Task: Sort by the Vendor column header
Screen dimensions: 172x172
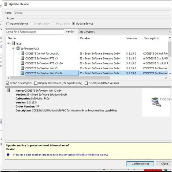Action: tap(102, 38)
